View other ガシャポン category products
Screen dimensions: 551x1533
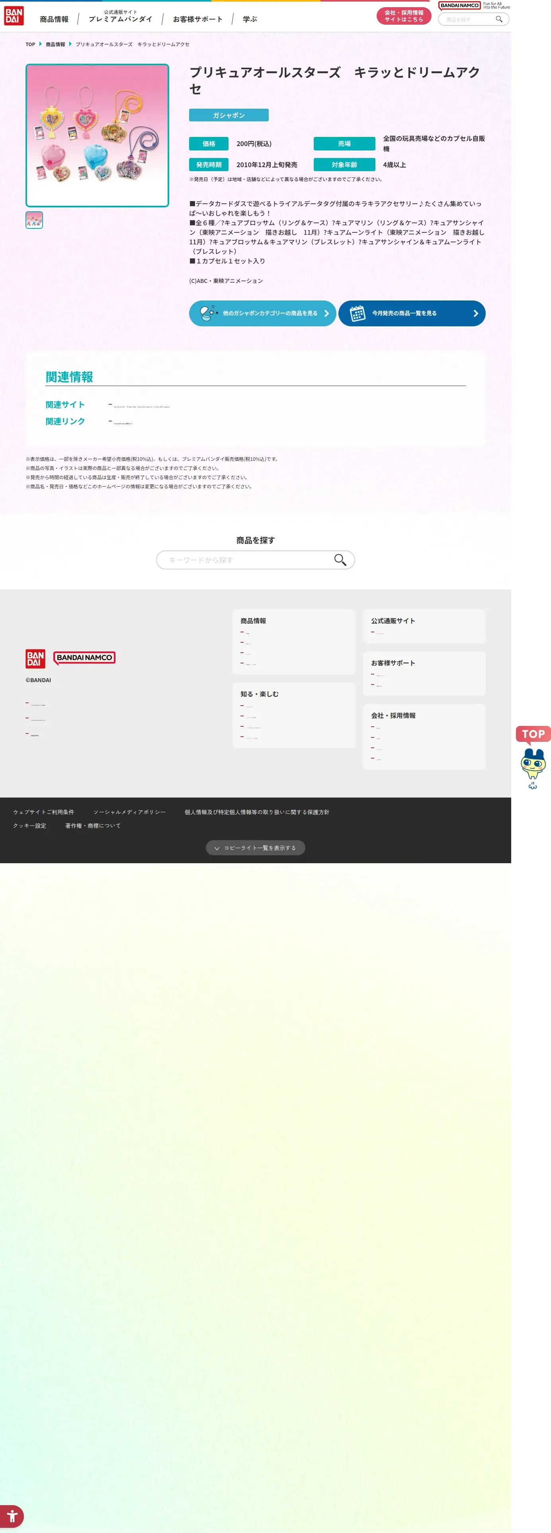tap(262, 313)
